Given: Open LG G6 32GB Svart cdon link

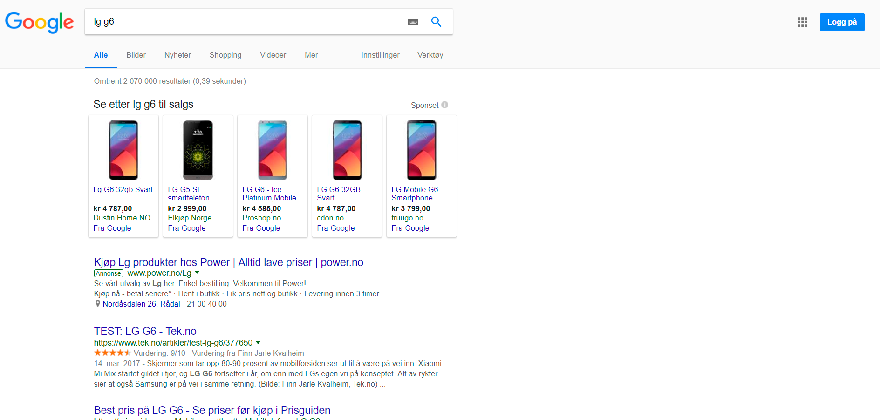Looking at the screenshot, I should [339, 193].
